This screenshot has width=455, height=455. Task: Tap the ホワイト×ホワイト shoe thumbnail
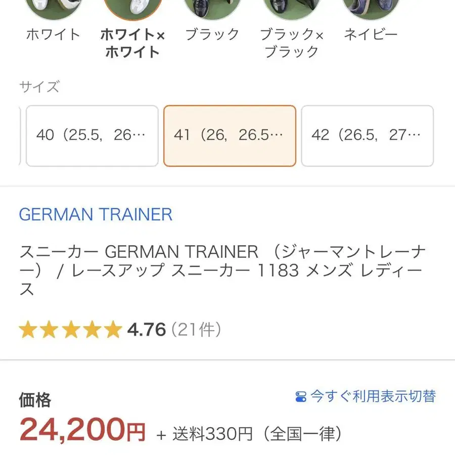[x=132, y=8]
